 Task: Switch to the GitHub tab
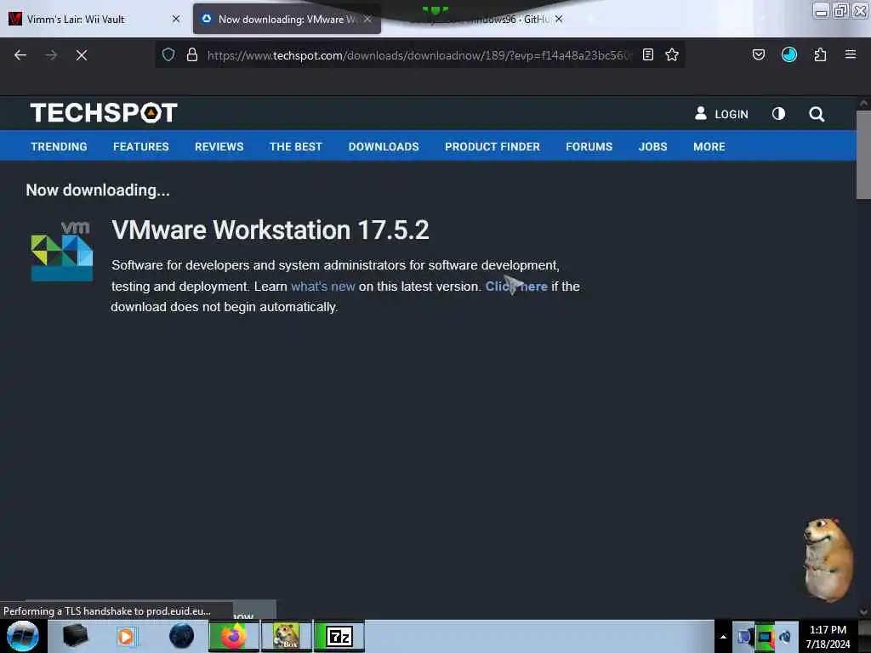[478, 19]
